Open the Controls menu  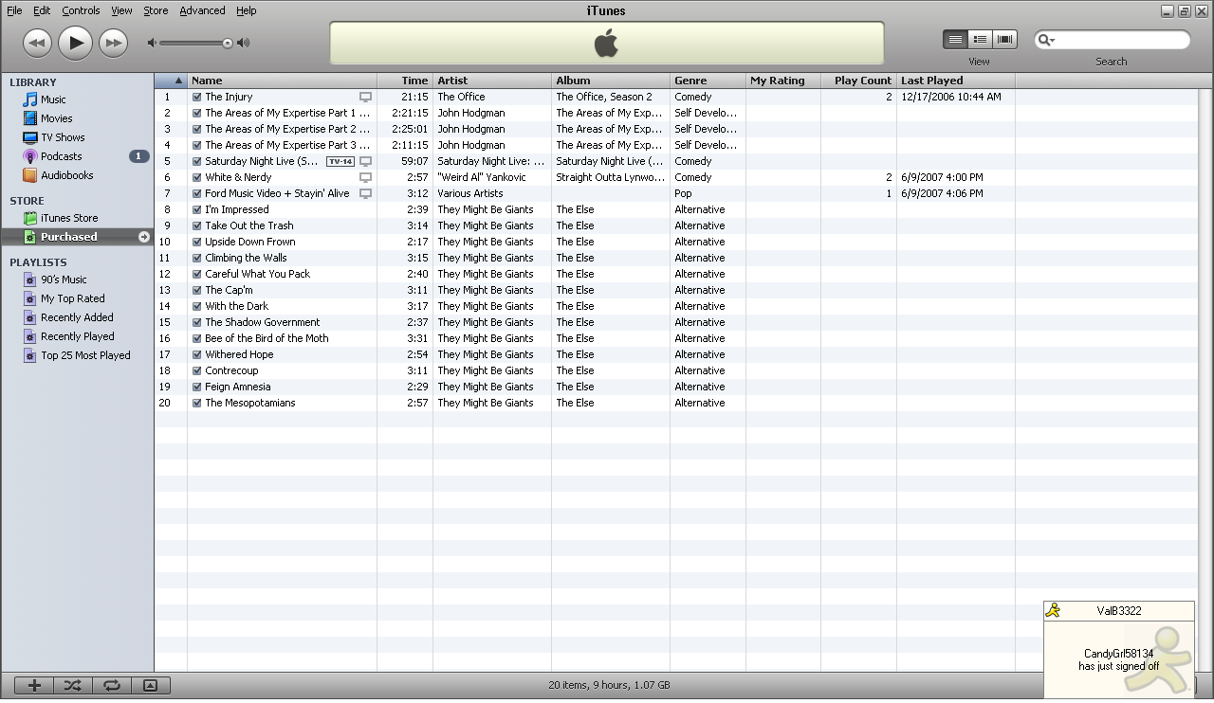pos(81,10)
